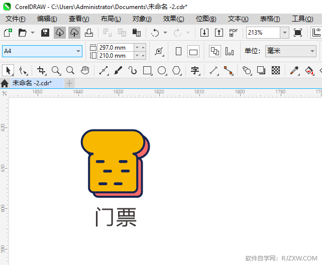Image resolution: width=322 pixels, height=265 pixels.
Task: Toggle the full-screen preview button
Action: (298, 33)
